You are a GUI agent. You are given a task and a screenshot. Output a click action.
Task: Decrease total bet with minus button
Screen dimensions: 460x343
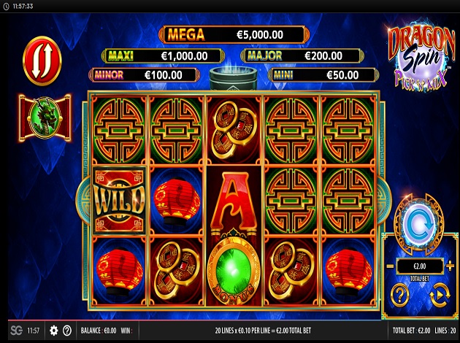390,266
